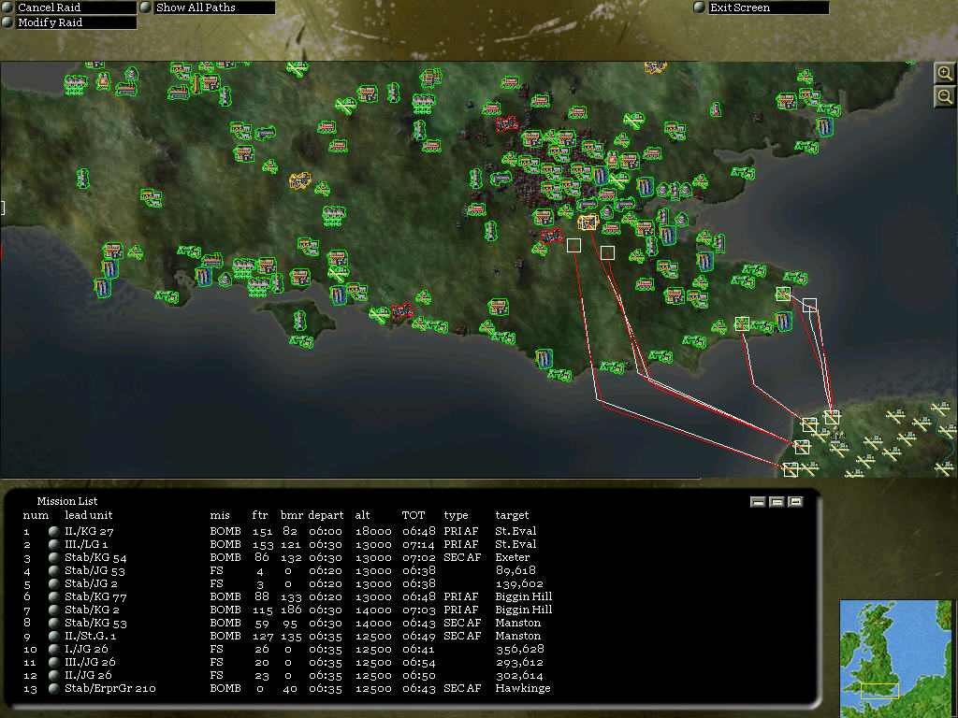Viewport: 958px width, 718px height.
Task: Select the Manston waypoint square on Kent's northeast tip
Action: coord(783,294)
